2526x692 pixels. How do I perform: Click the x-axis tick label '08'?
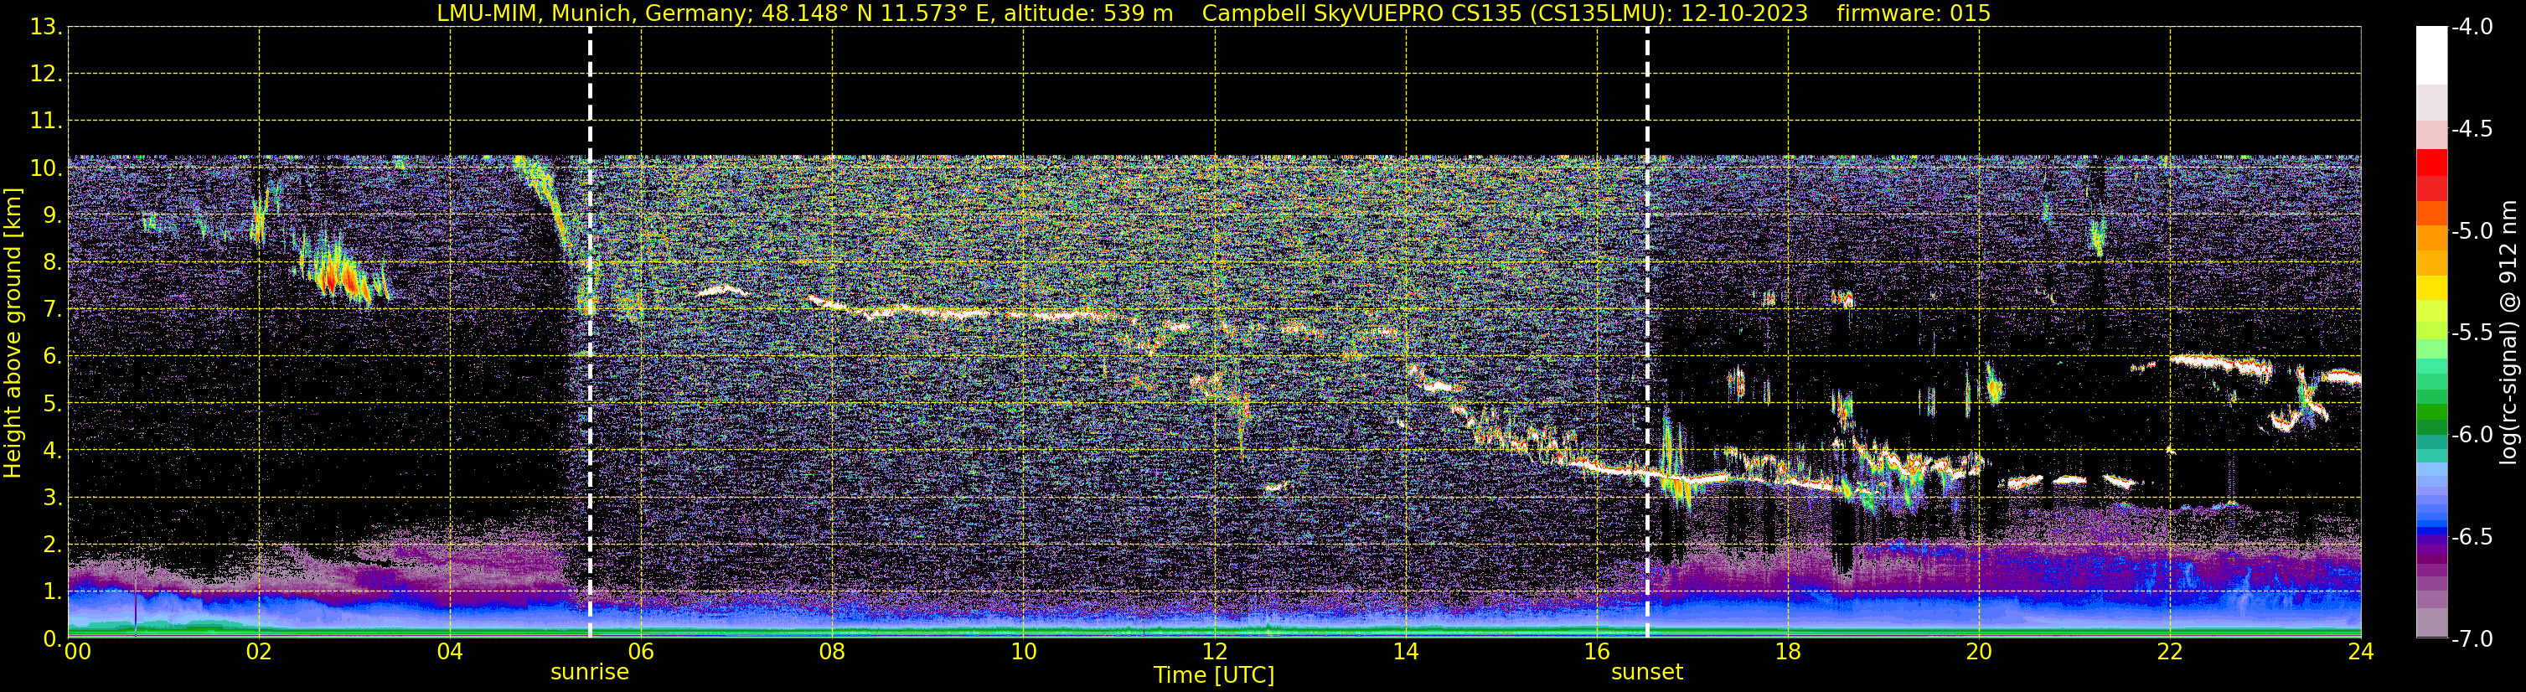pyautogui.click(x=833, y=652)
